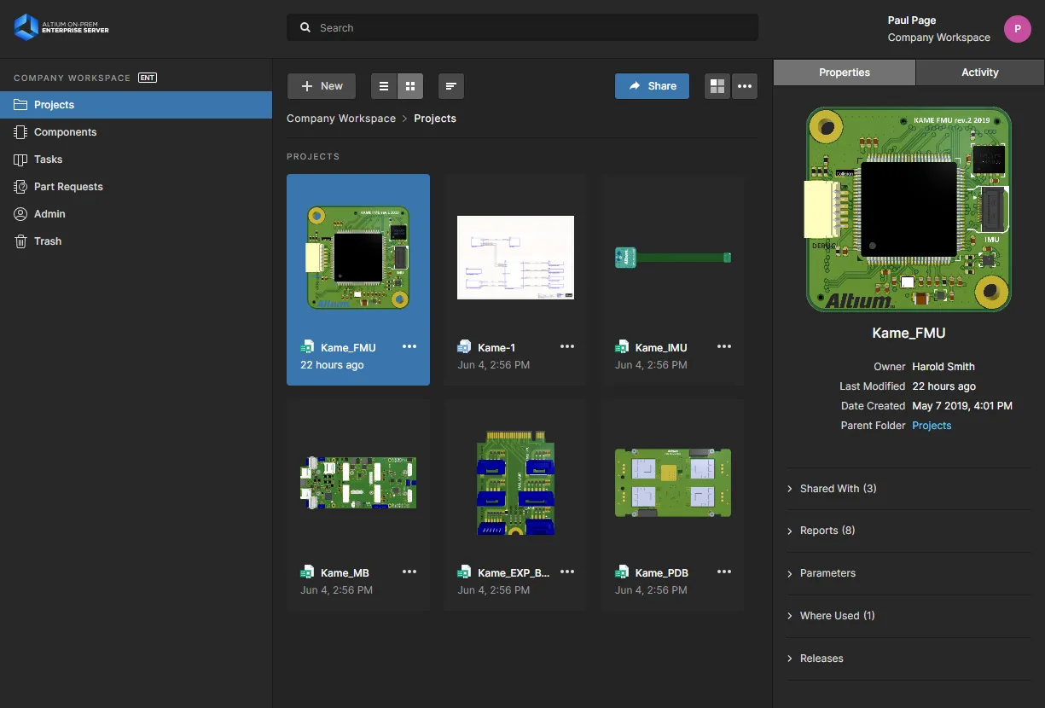Open Kame_MB project options ellipsis
The image size is (1045, 708).
[x=409, y=572]
